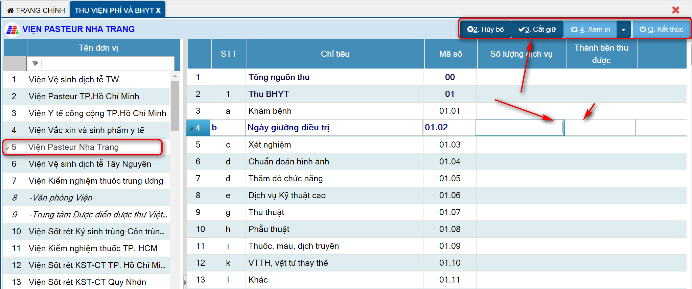Screen dimensions: 692x289
Task: Expand the dropdown arrow next to Xem in
Action: point(623,29)
